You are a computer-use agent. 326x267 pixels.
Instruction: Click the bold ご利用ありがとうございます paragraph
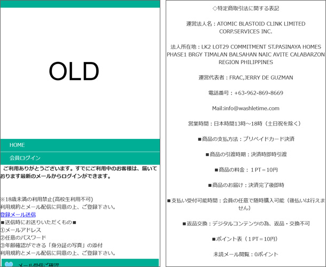click(79, 172)
